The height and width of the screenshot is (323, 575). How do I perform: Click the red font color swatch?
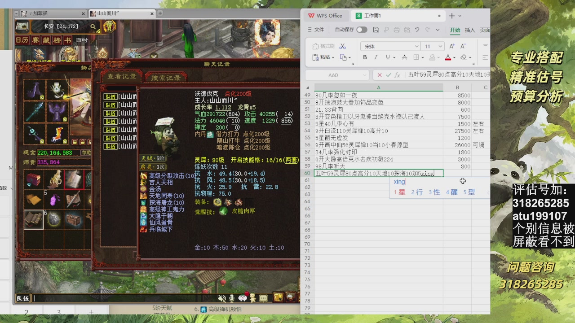(x=448, y=57)
